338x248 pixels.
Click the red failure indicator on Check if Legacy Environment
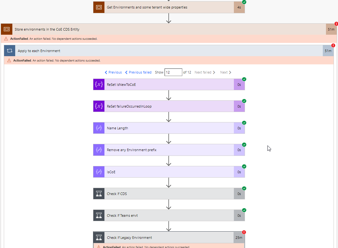(243, 232)
